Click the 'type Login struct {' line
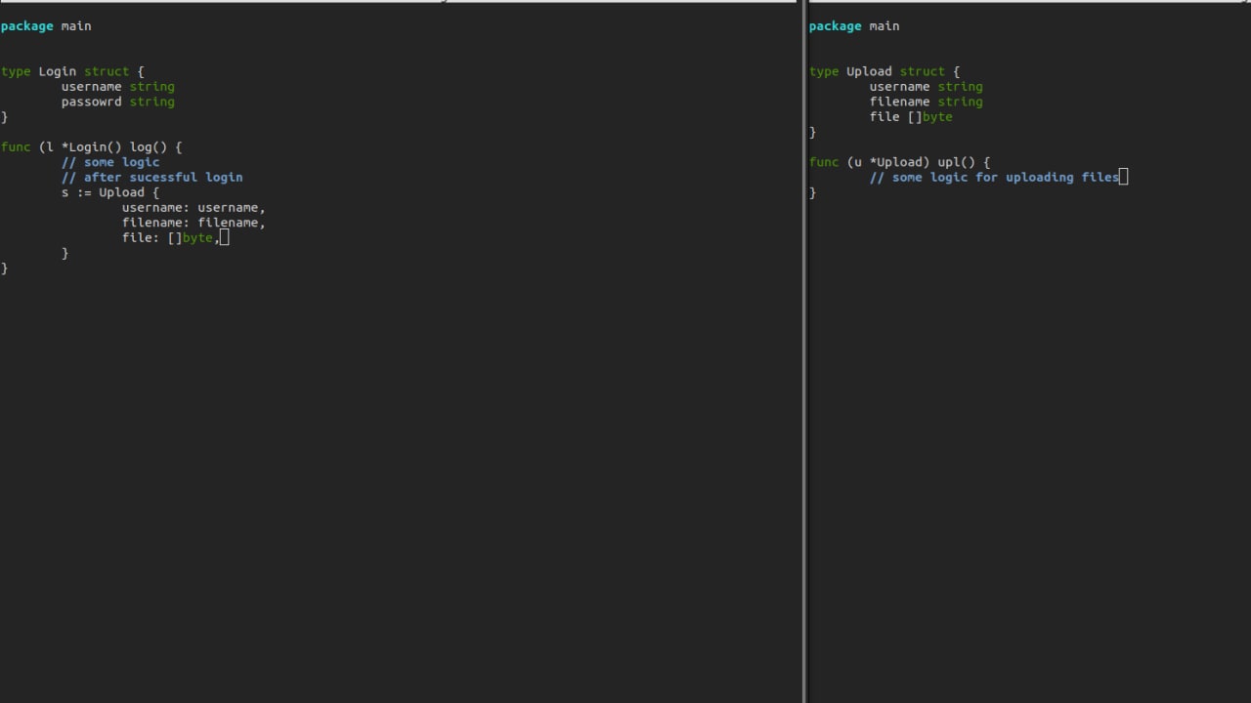The height and width of the screenshot is (703, 1251). pyautogui.click(x=72, y=71)
